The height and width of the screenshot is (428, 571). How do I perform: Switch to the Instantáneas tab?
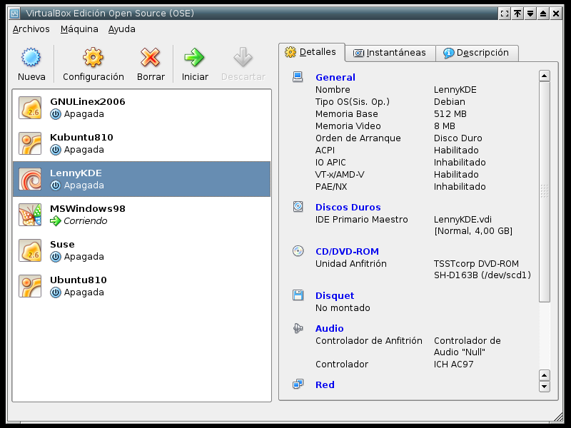point(390,53)
